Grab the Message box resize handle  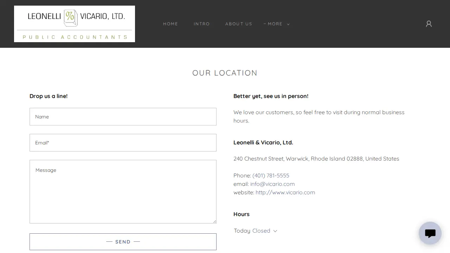pyautogui.click(x=214, y=221)
